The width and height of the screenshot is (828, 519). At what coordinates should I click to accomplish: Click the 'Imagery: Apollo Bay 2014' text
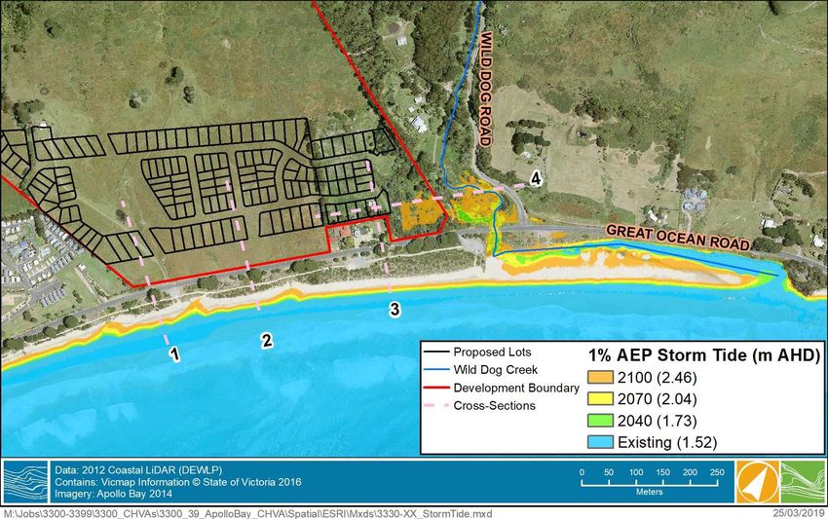tap(114, 495)
